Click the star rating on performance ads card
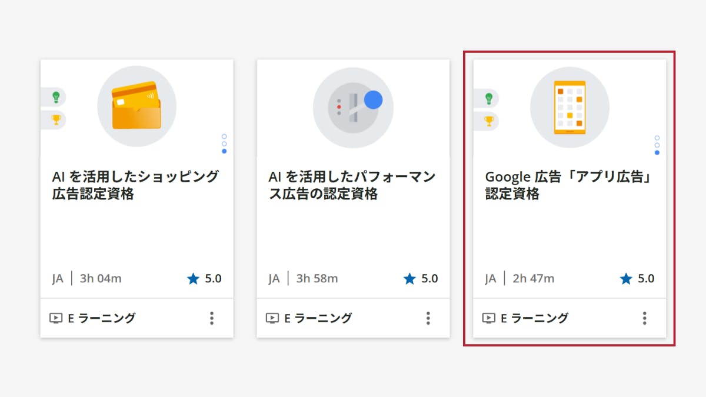This screenshot has width=706, height=397. tap(421, 279)
